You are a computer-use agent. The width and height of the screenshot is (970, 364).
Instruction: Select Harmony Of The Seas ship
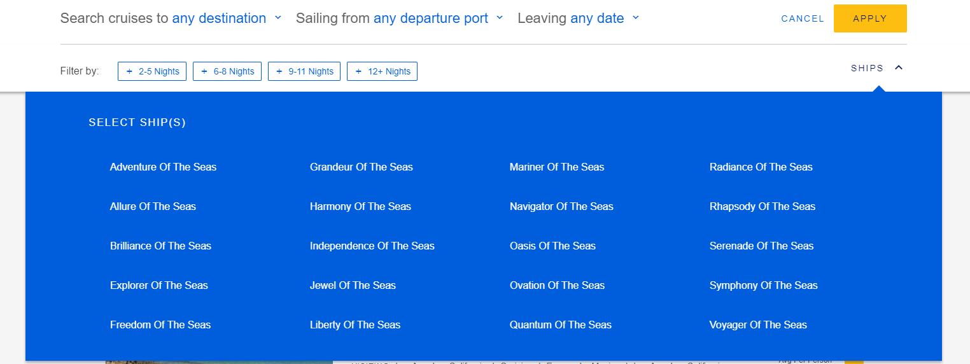360,206
